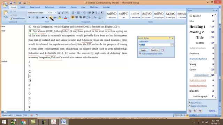Open the MathType tab
Image resolution: width=223 pixels, height=125 pixels.
pos(94,7)
